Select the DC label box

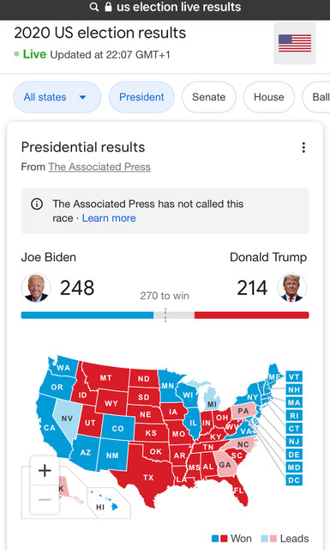coord(294,480)
